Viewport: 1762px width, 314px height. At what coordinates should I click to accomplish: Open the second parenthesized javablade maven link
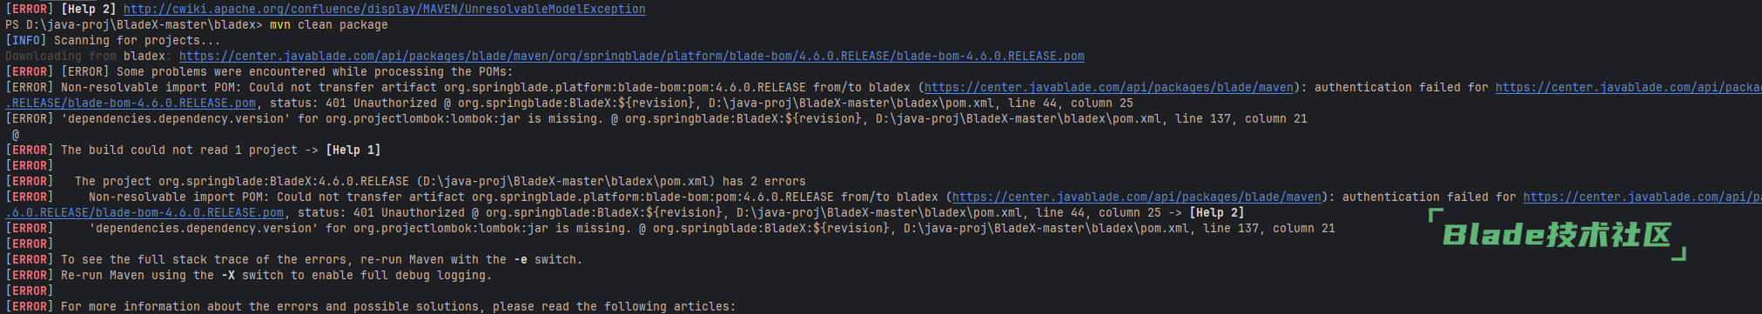[x=1137, y=197]
